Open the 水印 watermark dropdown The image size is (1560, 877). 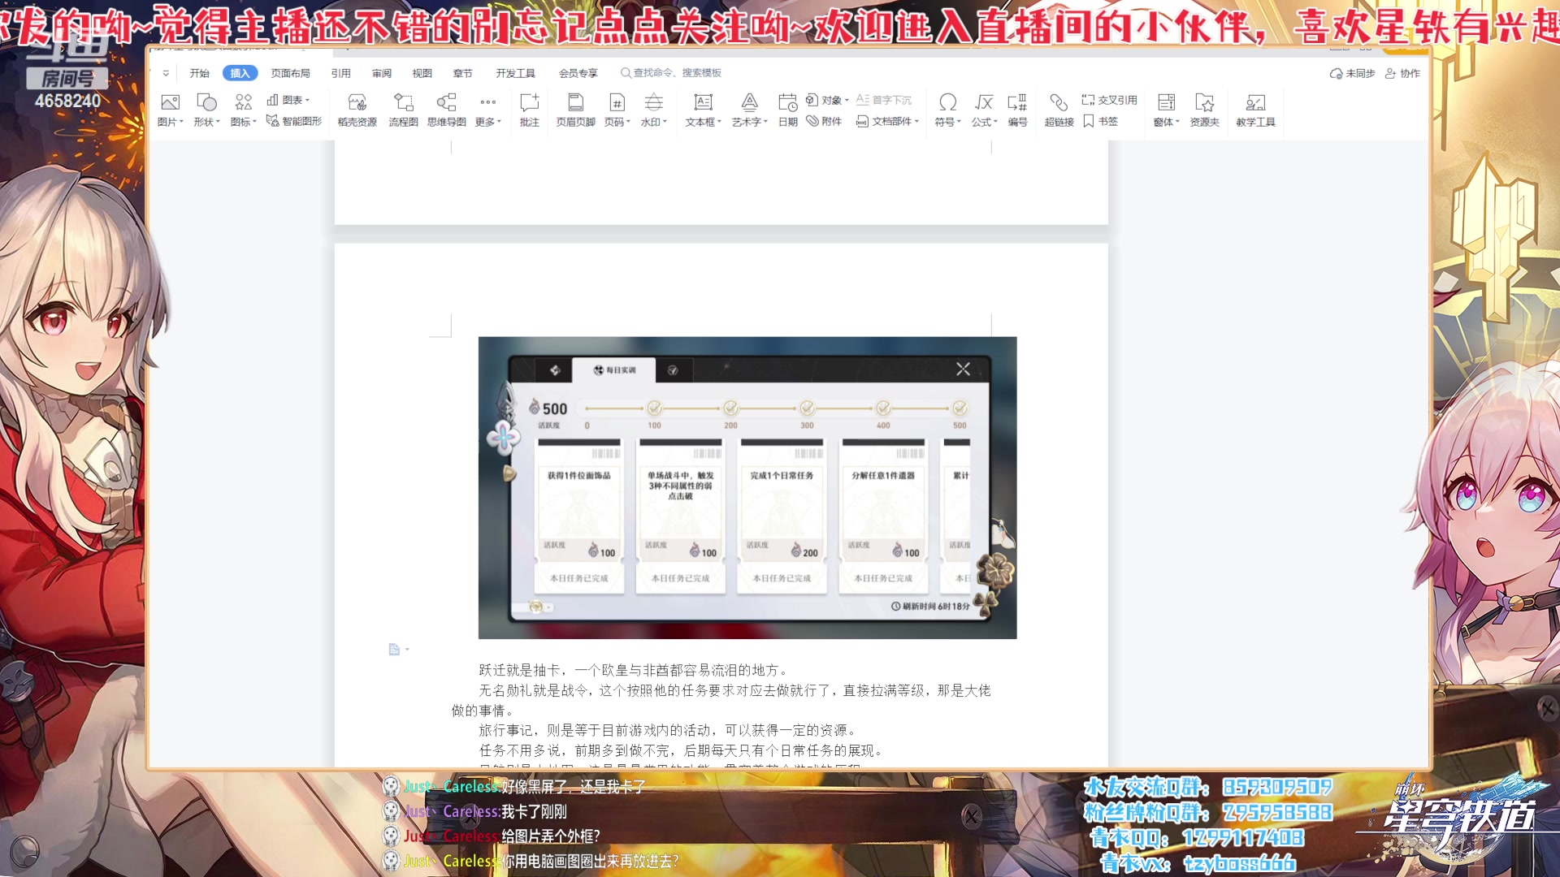pyautogui.click(x=653, y=110)
